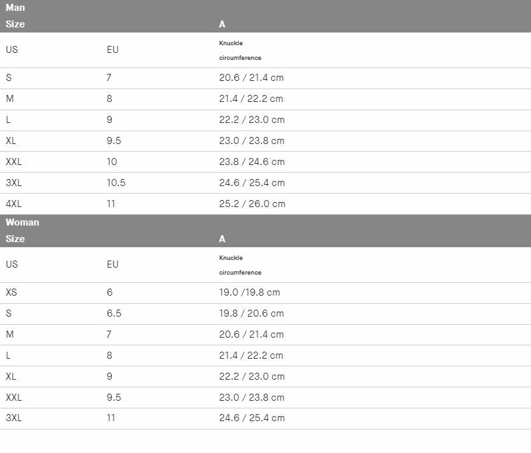
Task: Select the 19.8 / 20.6 cm measurement
Action: click(251, 313)
